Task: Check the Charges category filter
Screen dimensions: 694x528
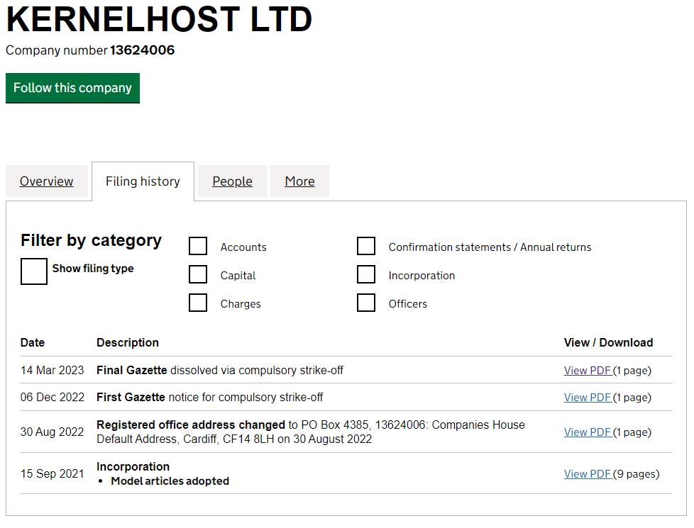Action: [198, 303]
